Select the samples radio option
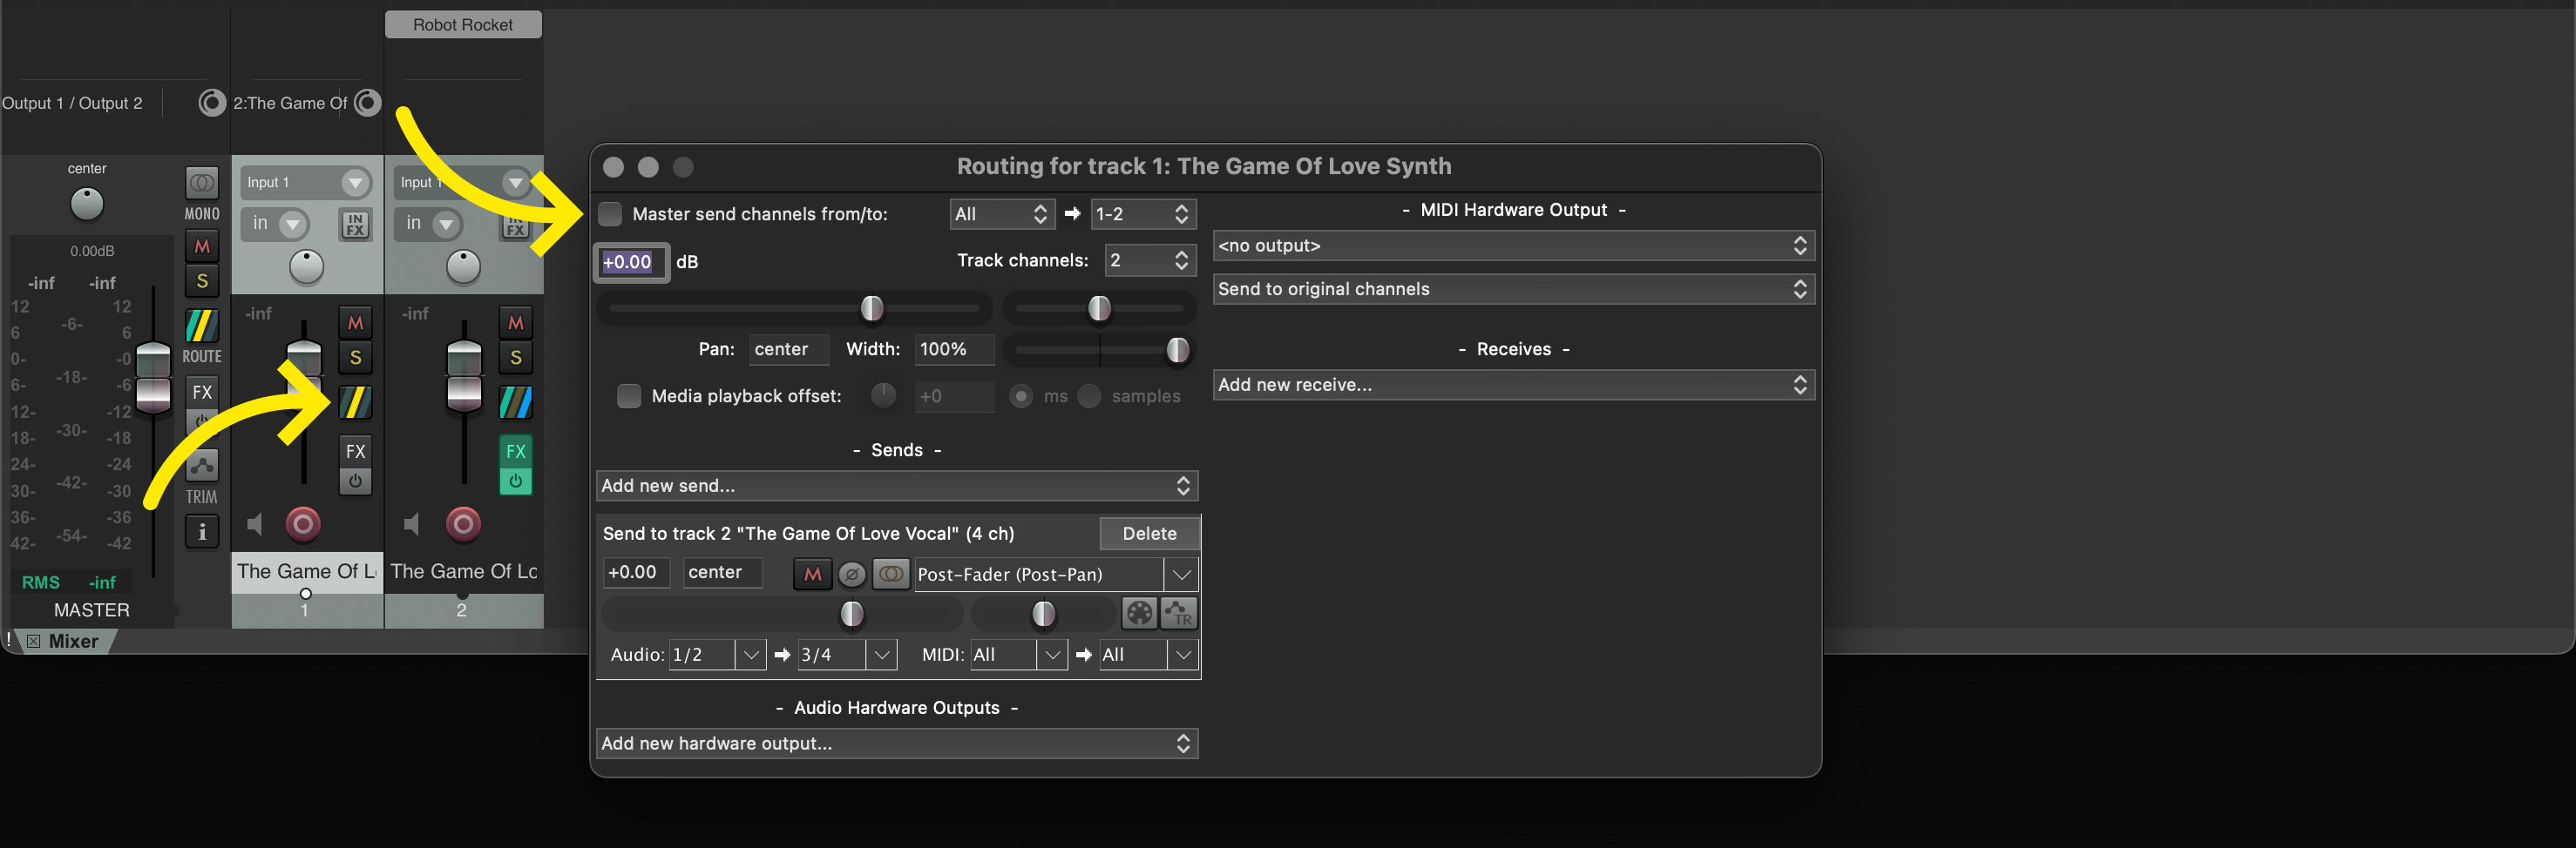 click(1089, 396)
